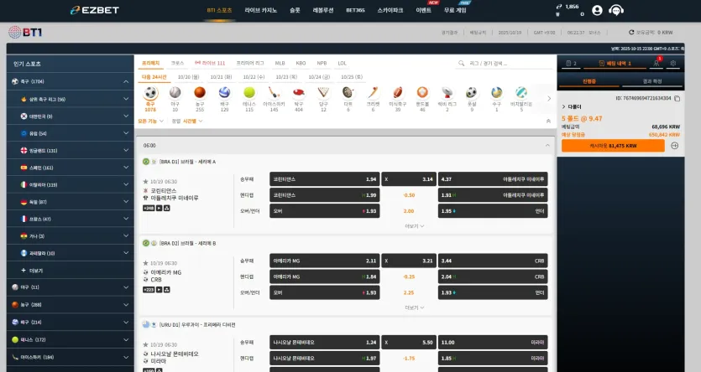Open the 베팅규칙 link

click(x=478, y=33)
